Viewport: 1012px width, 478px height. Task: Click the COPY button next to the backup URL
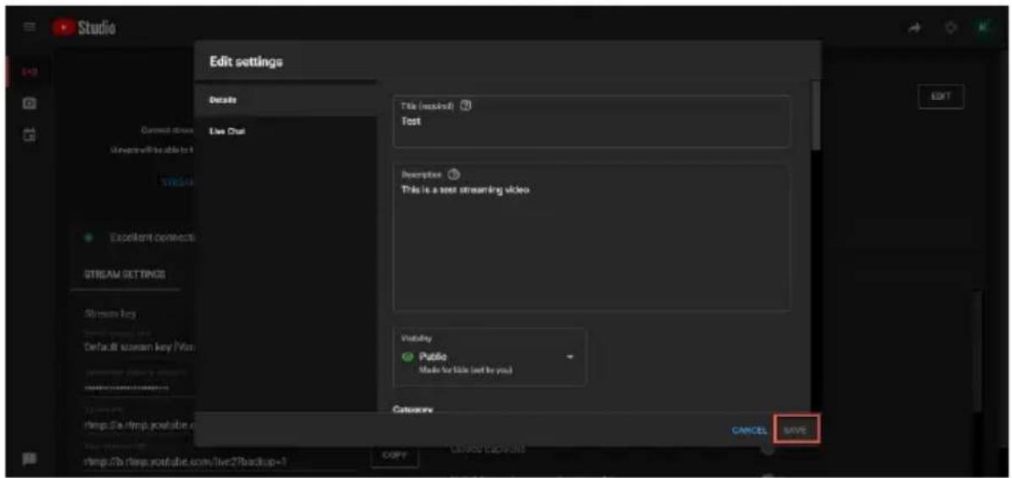[x=395, y=455]
